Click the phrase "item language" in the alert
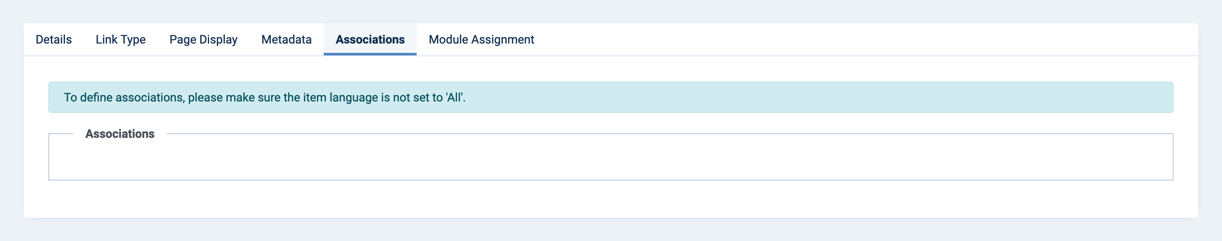The height and width of the screenshot is (241, 1222). [340, 98]
